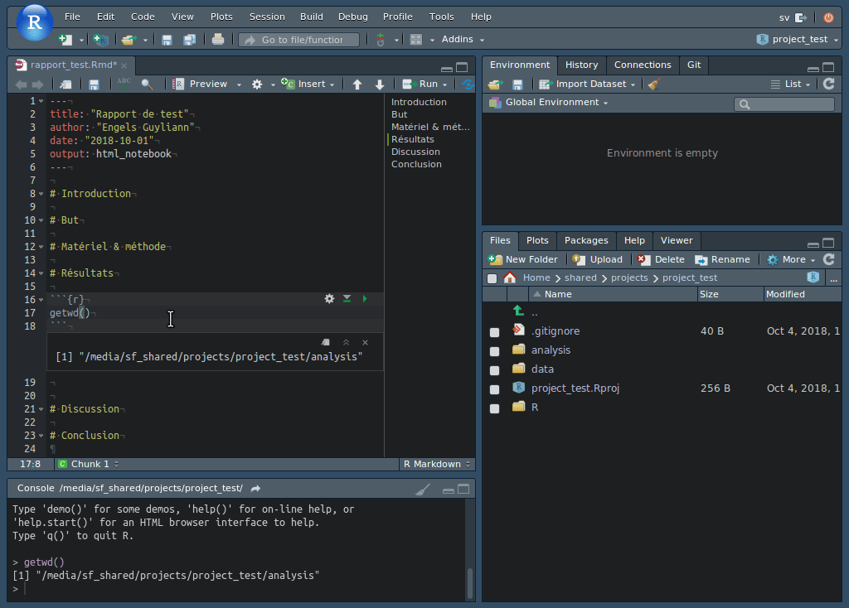The width and height of the screenshot is (849, 608).
Task: Run all chunks above the current chunk
Action: click(x=347, y=298)
